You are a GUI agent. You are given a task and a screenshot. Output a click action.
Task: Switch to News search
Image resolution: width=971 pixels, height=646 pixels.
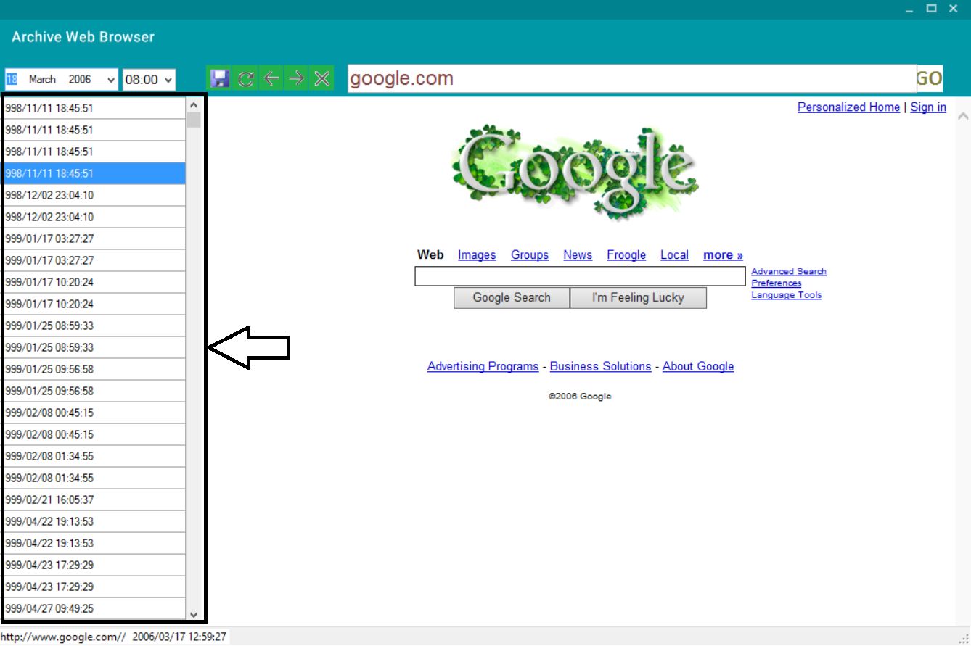[x=578, y=255]
